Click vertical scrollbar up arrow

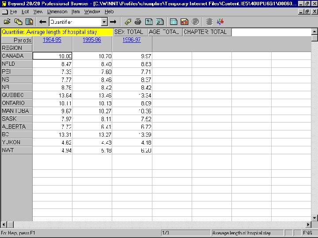[314, 32]
